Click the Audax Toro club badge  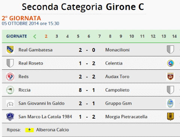(x=171, y=77)
